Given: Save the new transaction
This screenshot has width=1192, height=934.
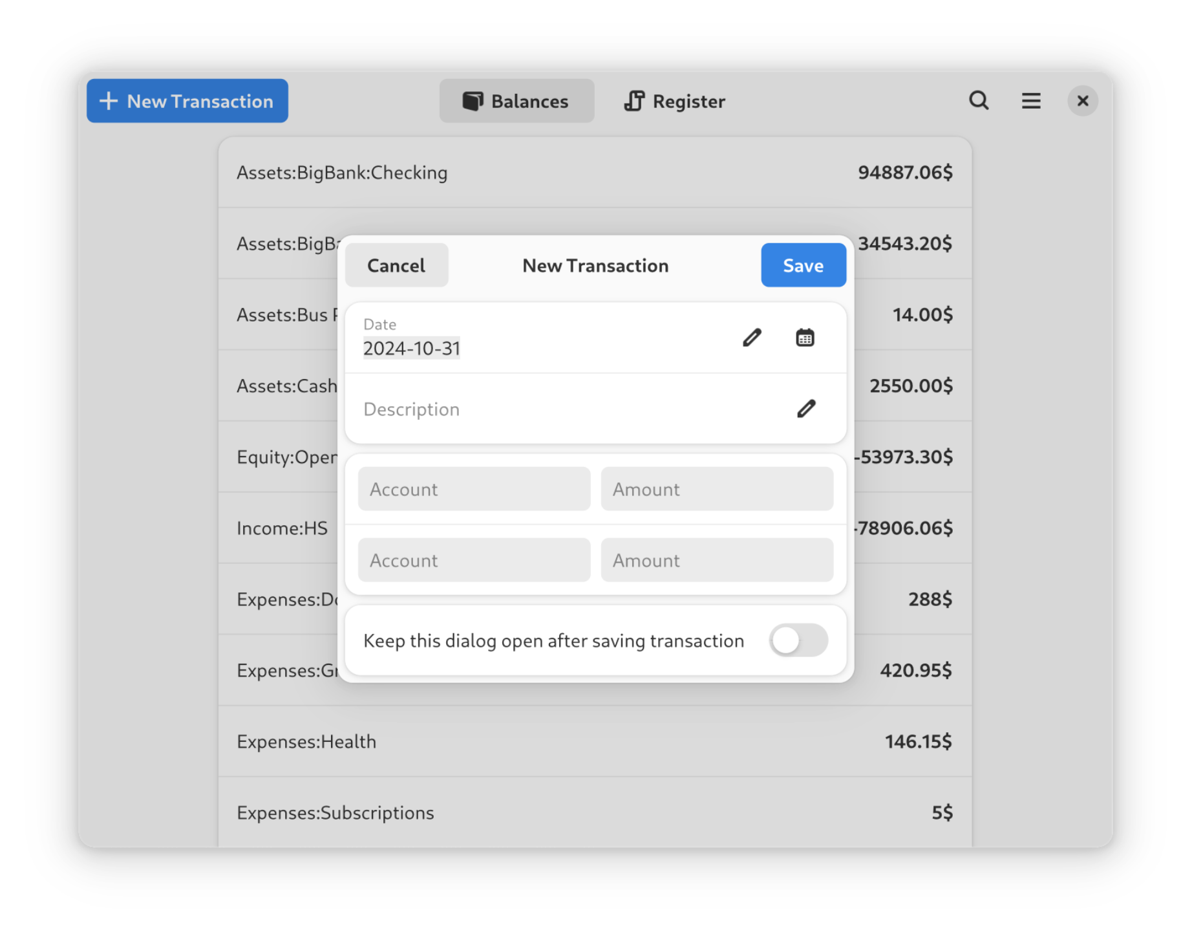Looking at the screenshot, I should coord(803,265).
